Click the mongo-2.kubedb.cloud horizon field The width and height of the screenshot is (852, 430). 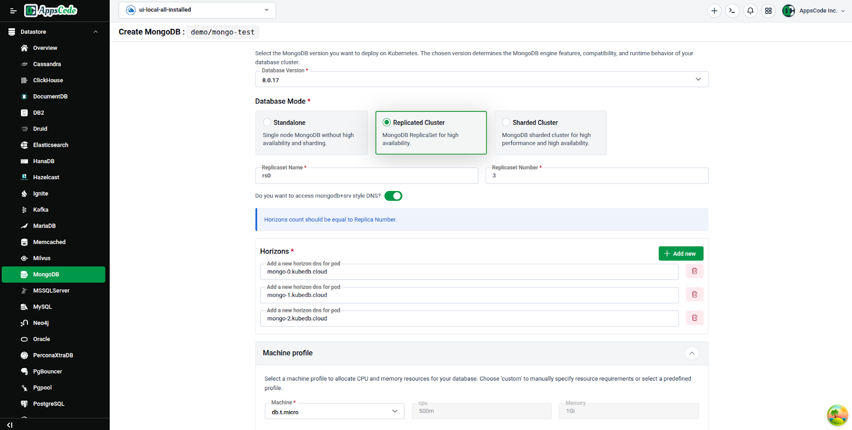(469, 319)
